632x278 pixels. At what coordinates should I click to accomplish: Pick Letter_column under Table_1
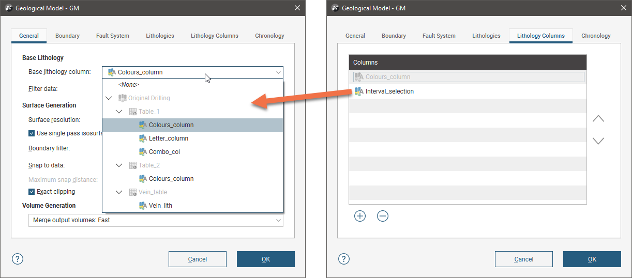(x=168, y=138)
